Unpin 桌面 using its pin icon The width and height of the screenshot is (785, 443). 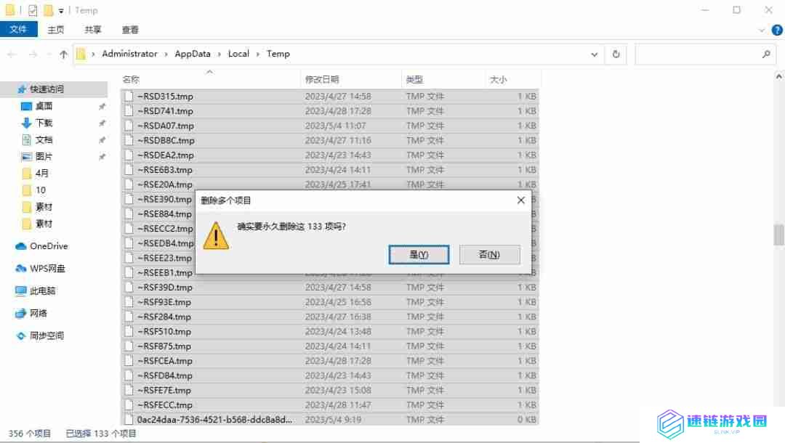coord(102,107)
